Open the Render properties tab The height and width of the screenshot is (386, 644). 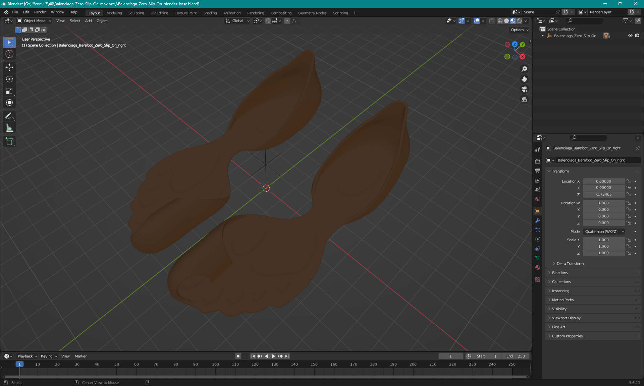tap(538, 161)
